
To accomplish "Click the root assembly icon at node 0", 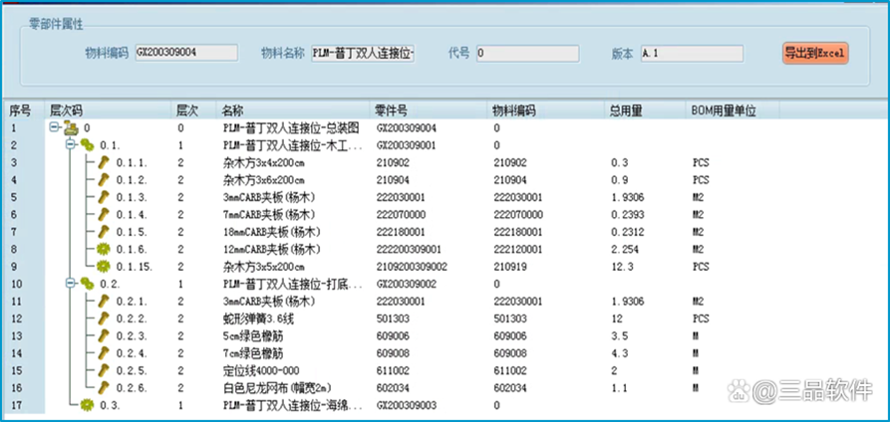I will coord(71,128).
